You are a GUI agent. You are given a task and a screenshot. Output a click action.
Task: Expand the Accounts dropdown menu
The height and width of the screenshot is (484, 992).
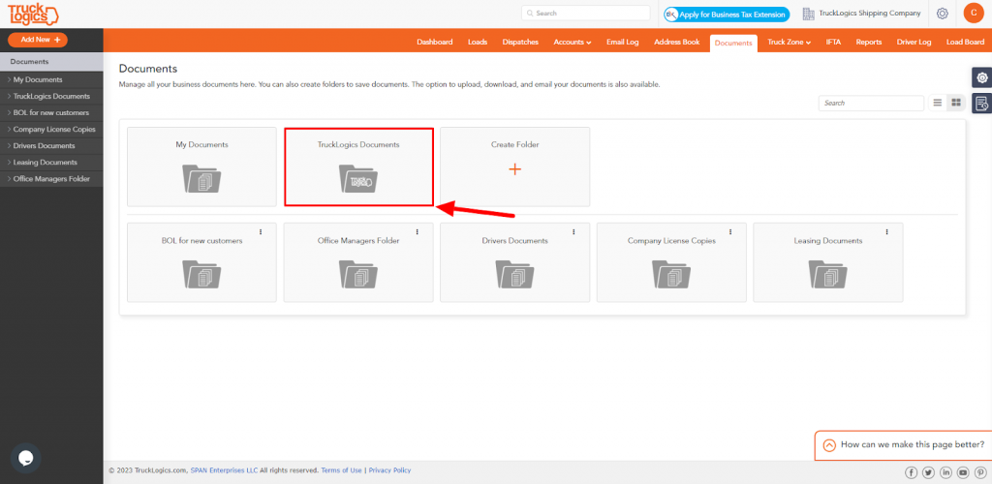(573, 43)
